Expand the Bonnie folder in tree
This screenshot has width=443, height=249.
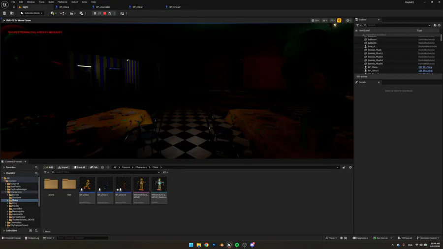7,195
